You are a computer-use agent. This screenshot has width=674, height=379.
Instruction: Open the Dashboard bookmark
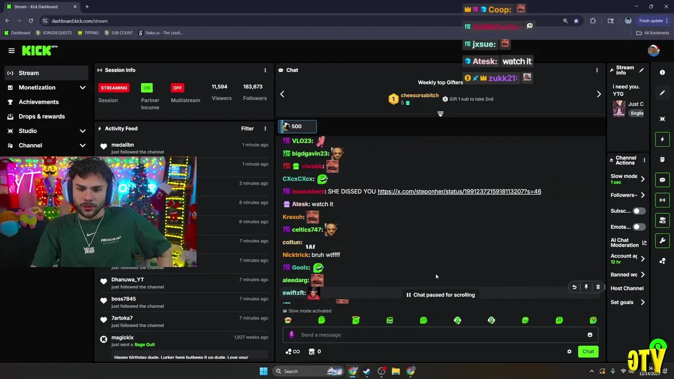[17, 33]
